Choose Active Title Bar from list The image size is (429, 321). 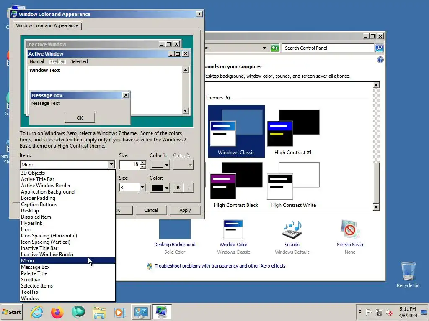(67, 179)
